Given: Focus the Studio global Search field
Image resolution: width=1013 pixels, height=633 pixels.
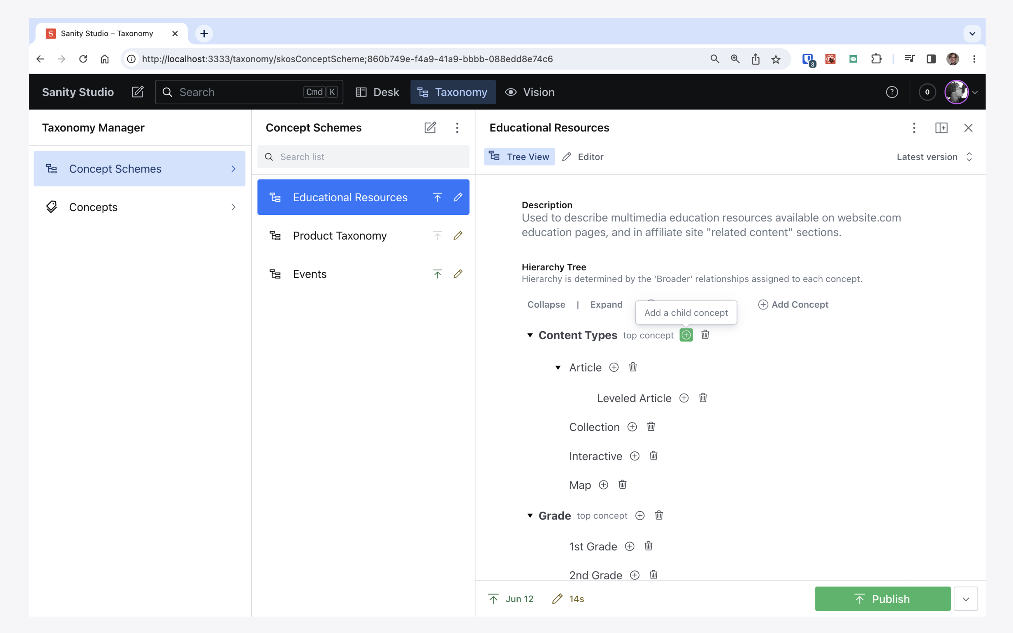Looking at the screenshot, I should click(249, 92).
